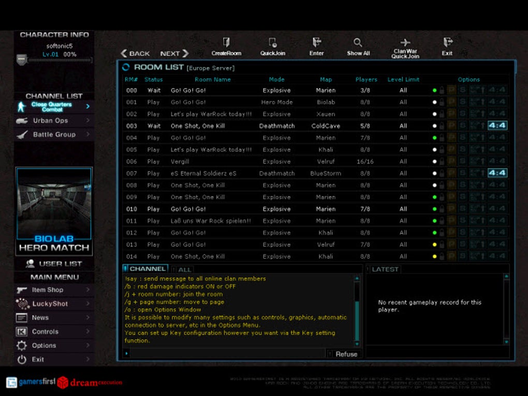Screen dimensions: 528x396
Task: Click the Bio Lab map preview thumbnail
Action: tap(54, 203)
